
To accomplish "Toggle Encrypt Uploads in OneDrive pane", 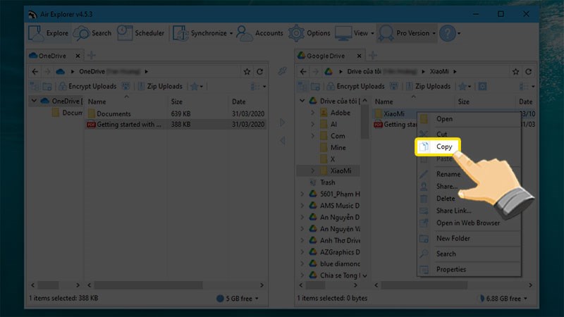I will click(87, 86).
